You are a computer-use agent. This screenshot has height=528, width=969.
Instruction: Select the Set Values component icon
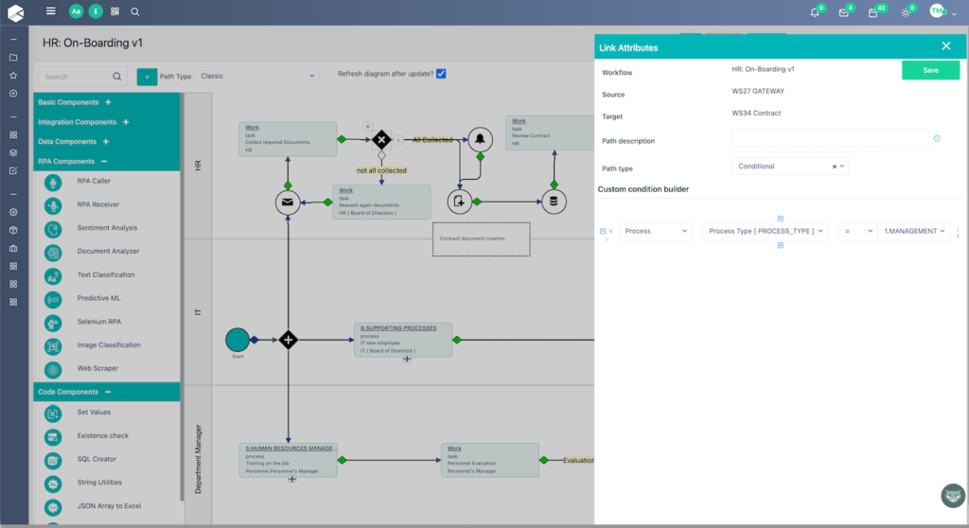[53, 414]
